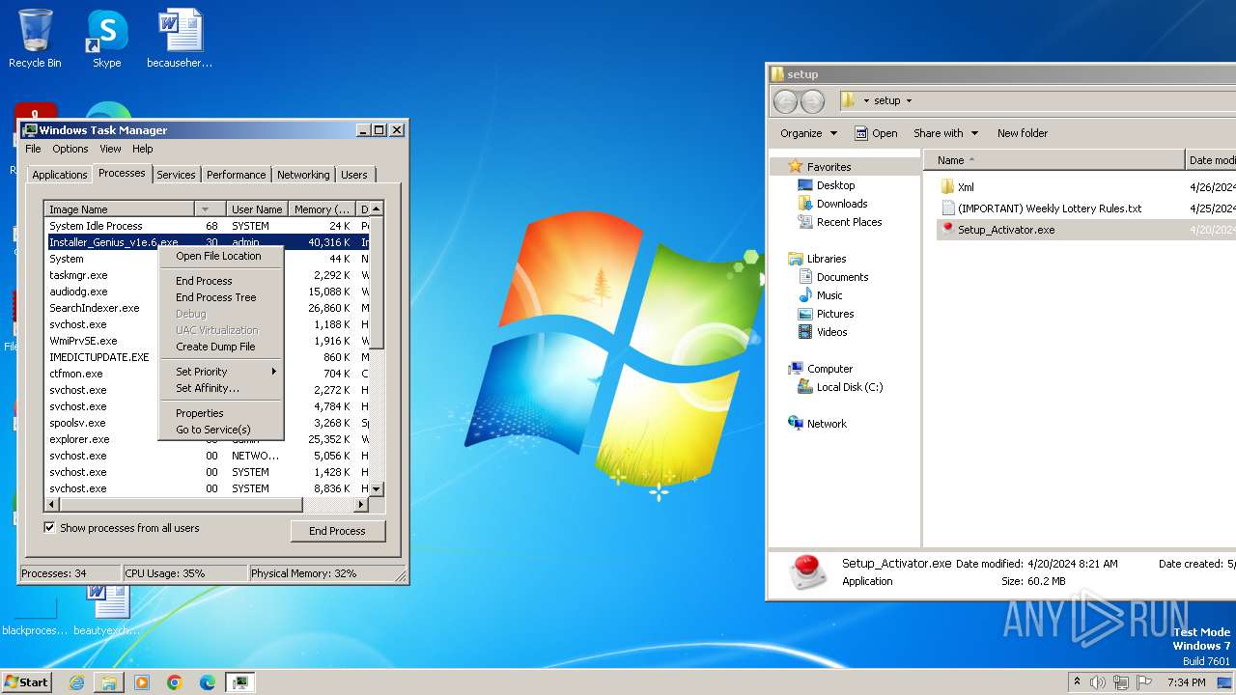Open File Explorer from the taskbar
1236x695 pixels.
[109, 682]
